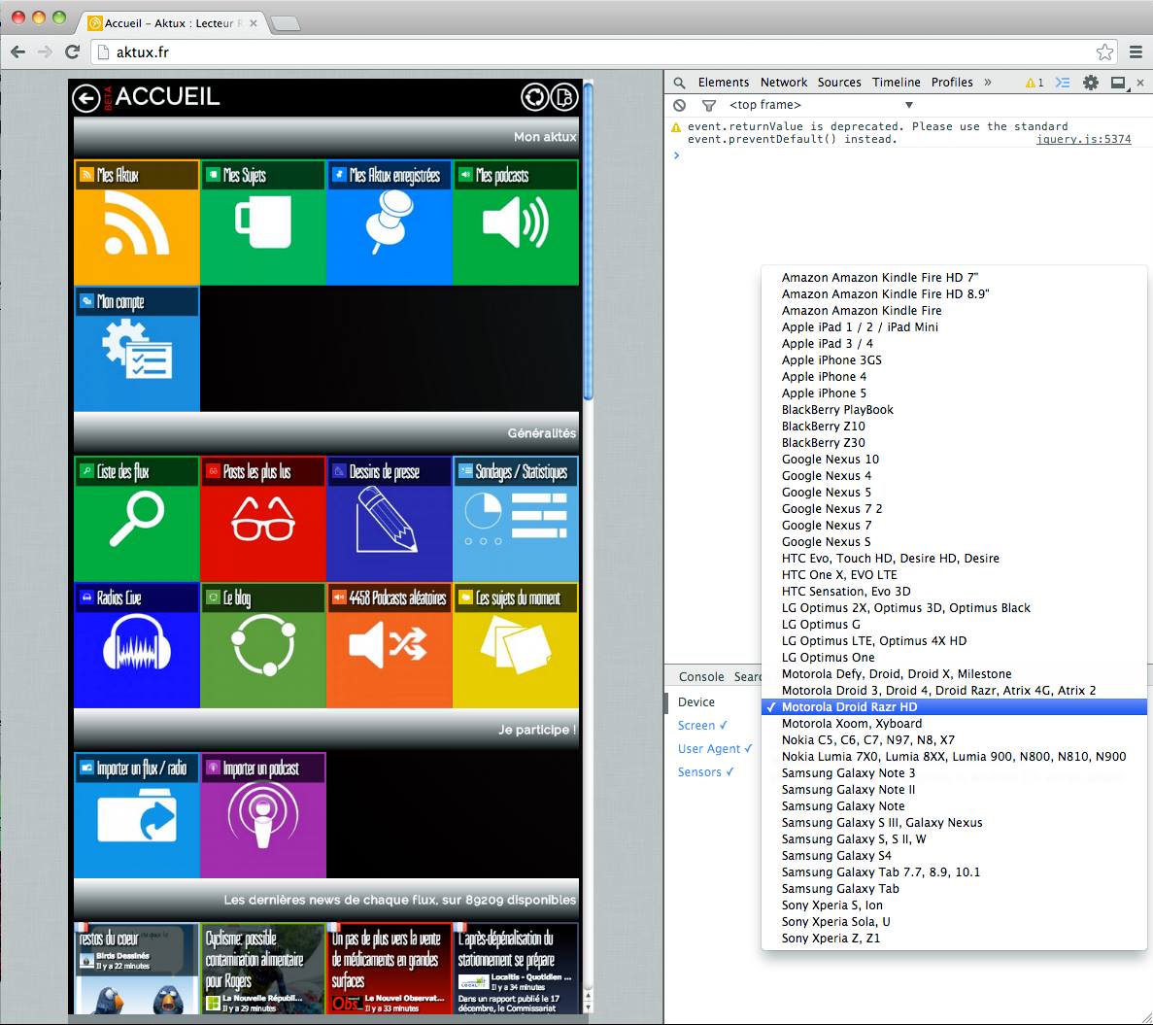Switch to the Network tab
This screenshot has height=1025, width=1153.
[x=783, y=83]
